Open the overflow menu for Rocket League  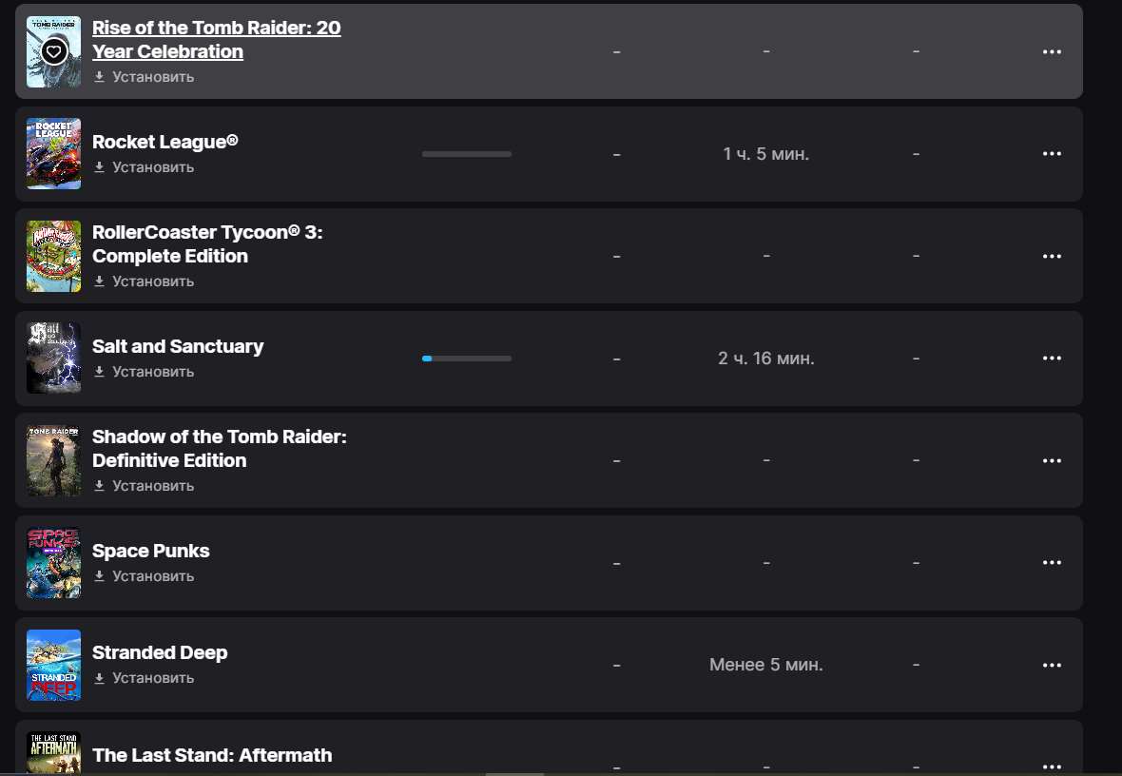(x=1053, y=153)
